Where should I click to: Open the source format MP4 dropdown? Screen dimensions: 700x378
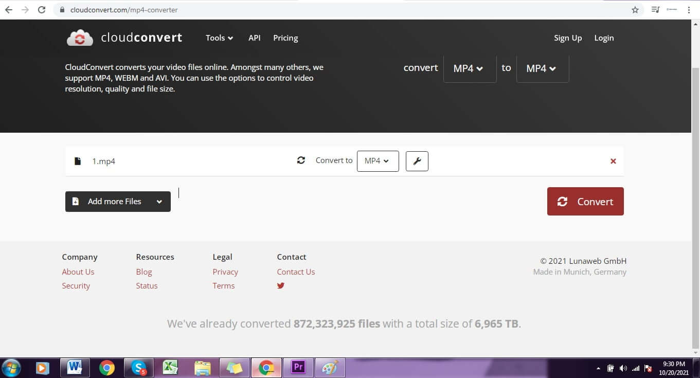pyautogui.click(x=470, y=68)
